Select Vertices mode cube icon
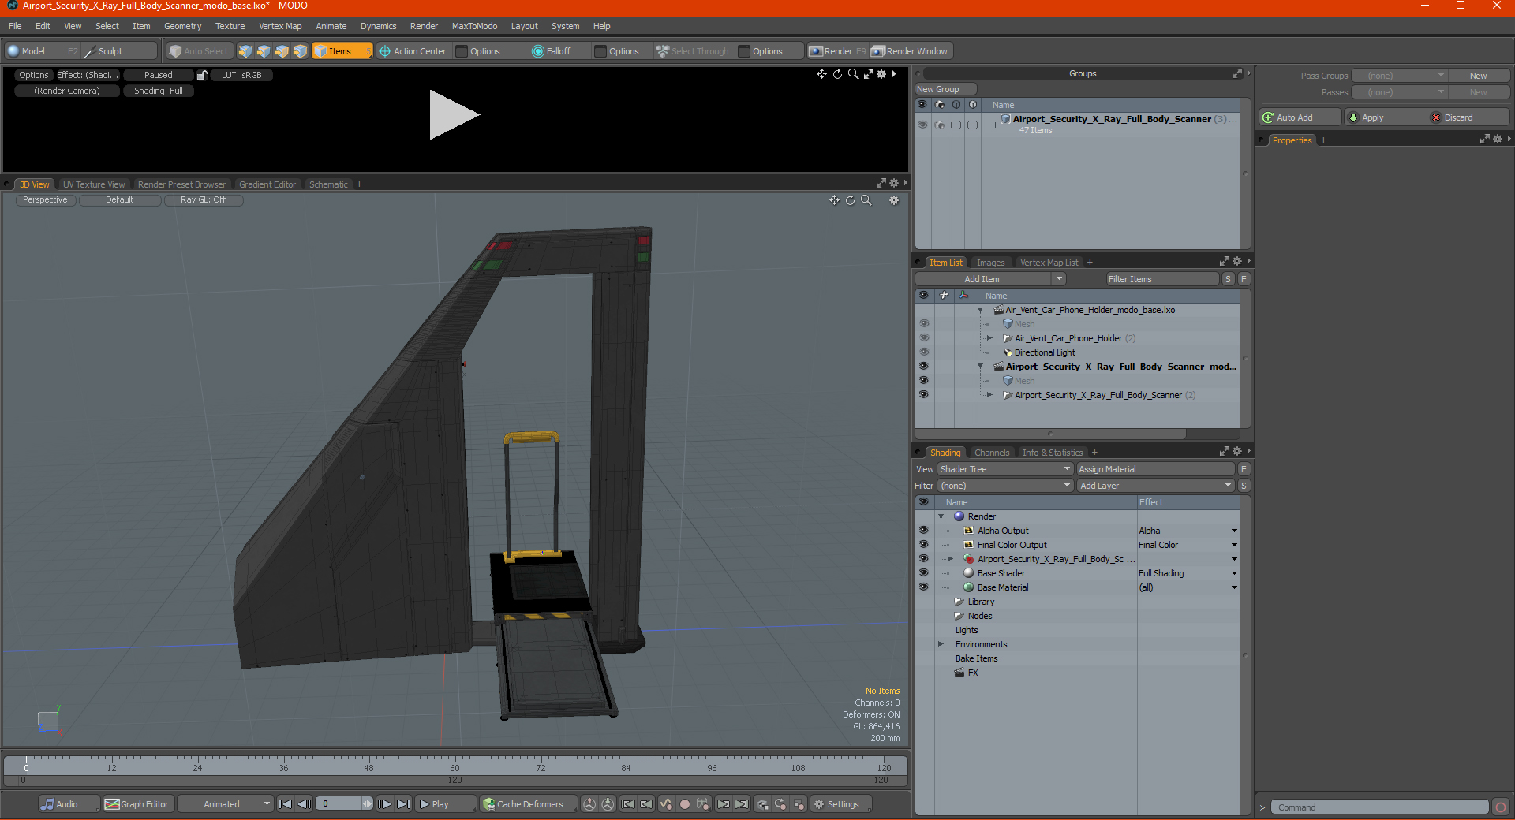Image resolution: width=1515 pixels, height=820 pixels. (x=245, y=51)
